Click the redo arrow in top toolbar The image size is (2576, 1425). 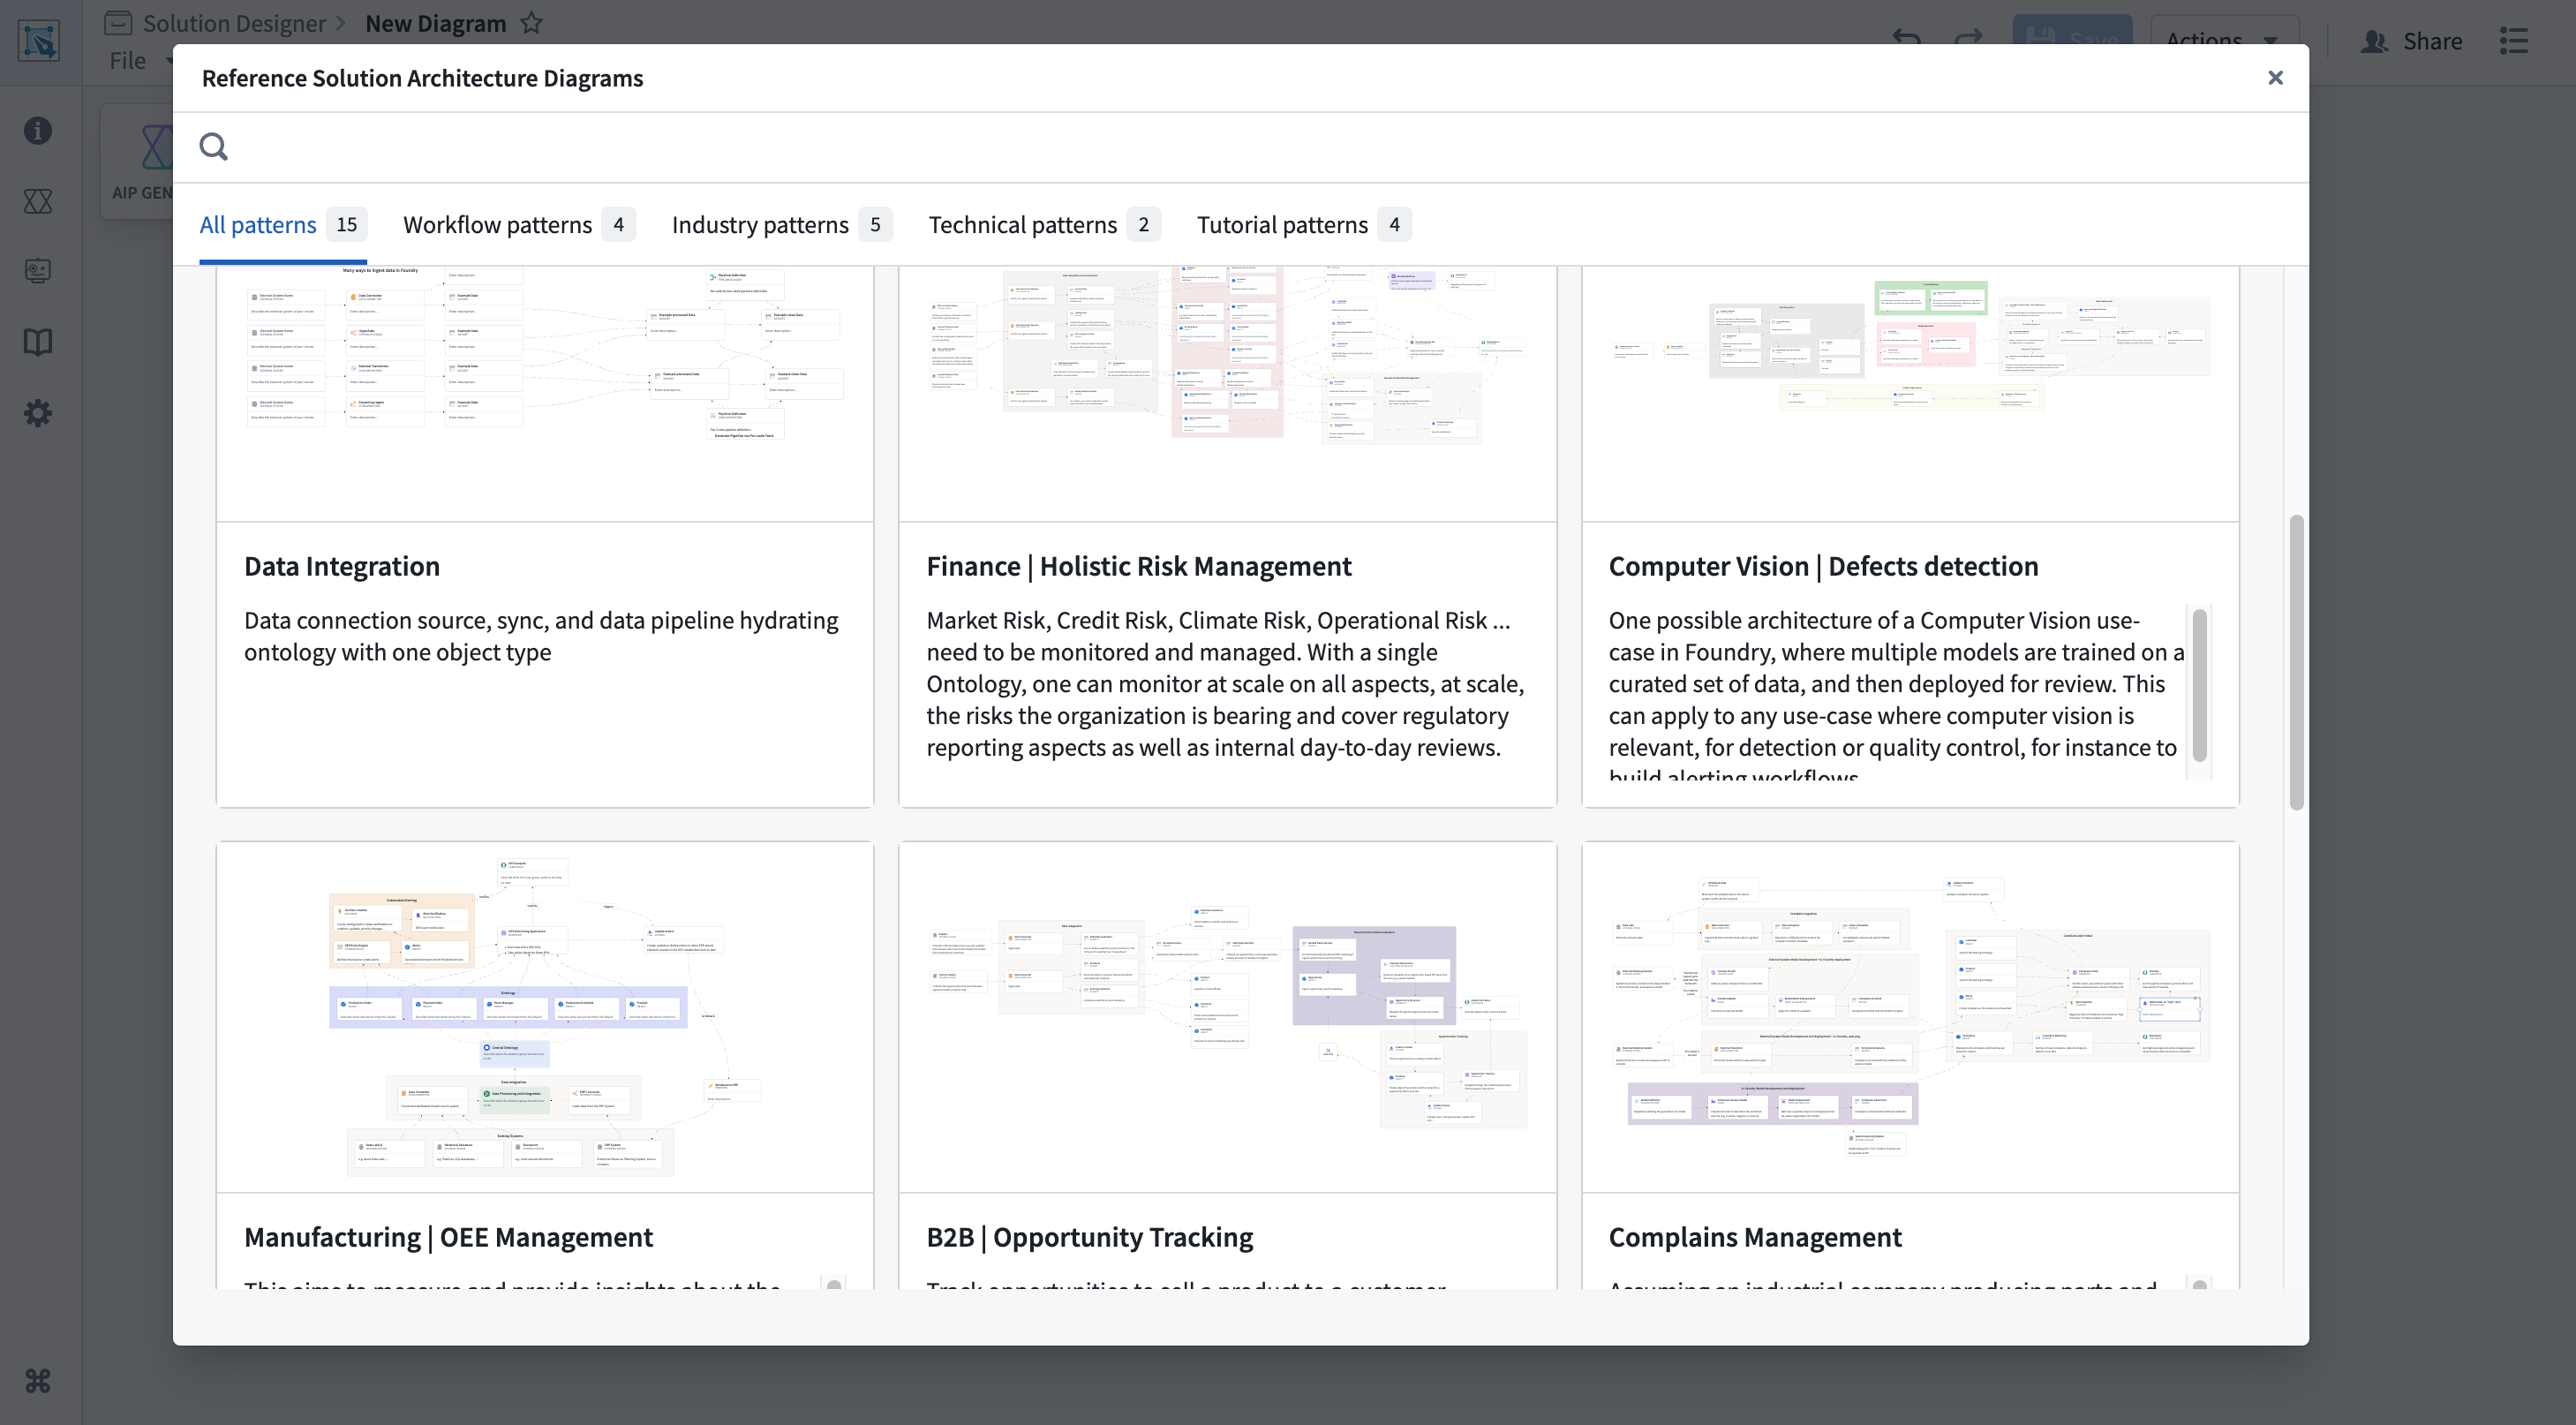click(x=1969, y=38)
